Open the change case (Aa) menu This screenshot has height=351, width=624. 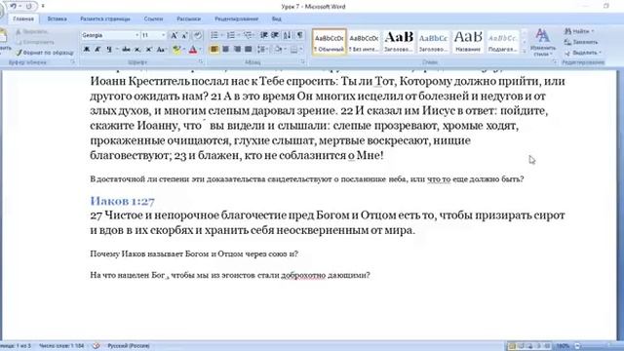click(161, 50)
